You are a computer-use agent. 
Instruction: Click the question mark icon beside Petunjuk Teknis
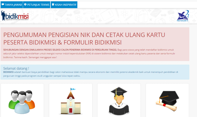click(25, 5)
